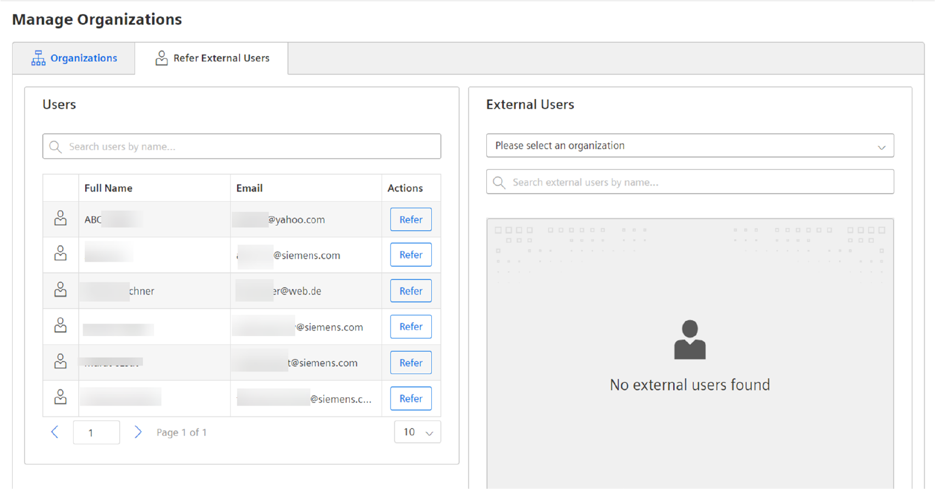Viewport: 935px width, 489px height.
Task: Click the page number input showing 1
Action: pyautogui.click(x=96, y=432)
